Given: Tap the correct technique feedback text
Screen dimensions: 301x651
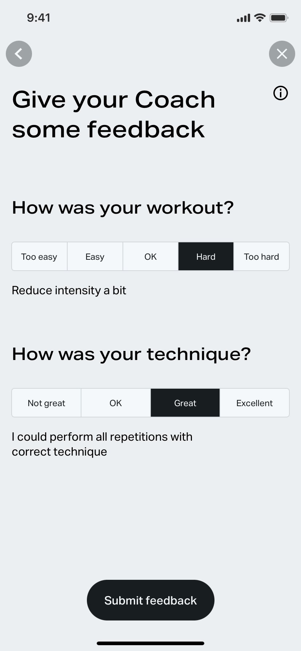Looking at the screenshot, I should coord(102,444).
